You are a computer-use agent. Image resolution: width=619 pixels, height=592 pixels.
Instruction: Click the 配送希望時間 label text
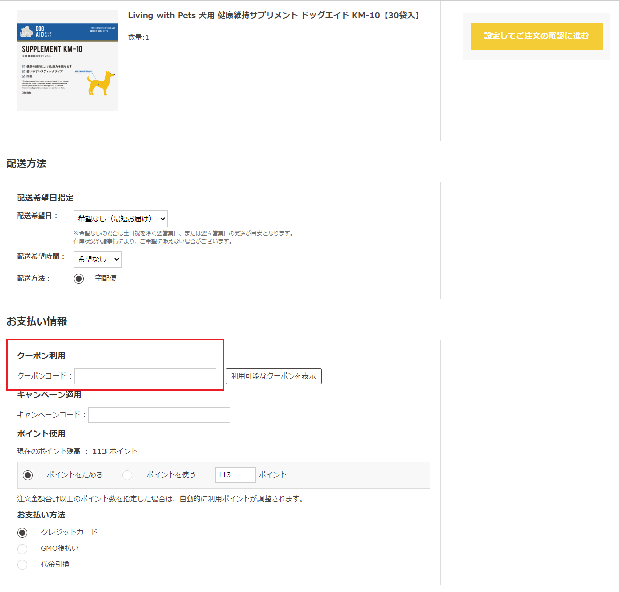[39, 257]
